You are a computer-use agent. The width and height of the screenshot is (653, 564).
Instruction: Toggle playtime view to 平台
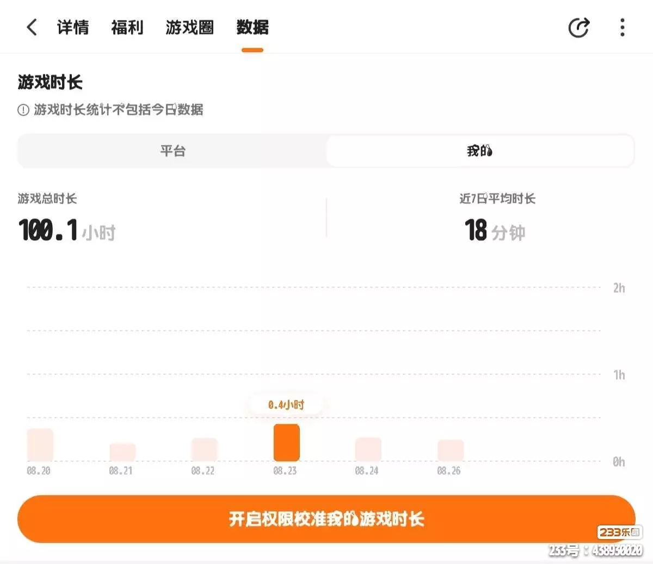[173, 151]
